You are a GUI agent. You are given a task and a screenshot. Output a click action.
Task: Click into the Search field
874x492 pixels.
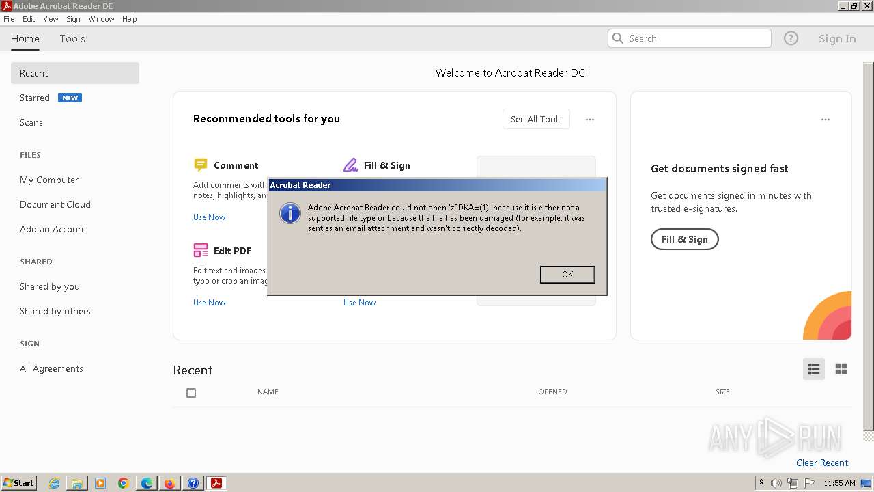tap(690, 38)
